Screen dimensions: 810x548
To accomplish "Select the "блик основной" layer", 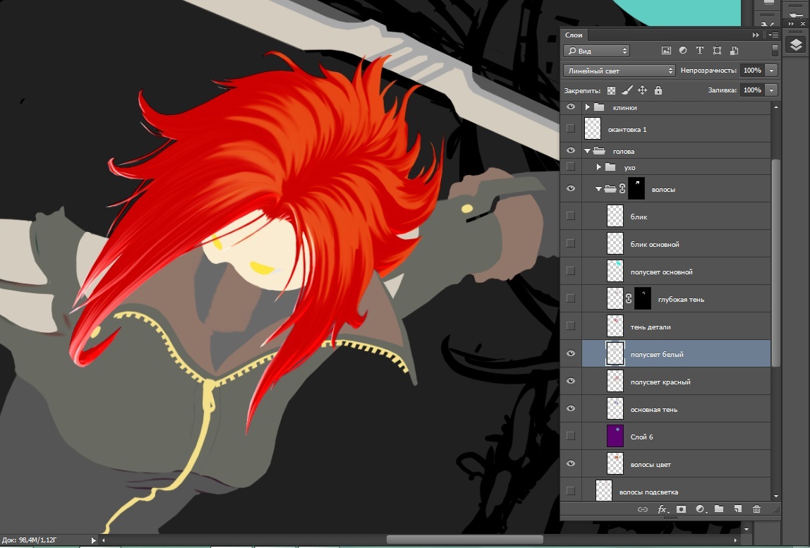I will pyautogui.click(x=654, y=244).
